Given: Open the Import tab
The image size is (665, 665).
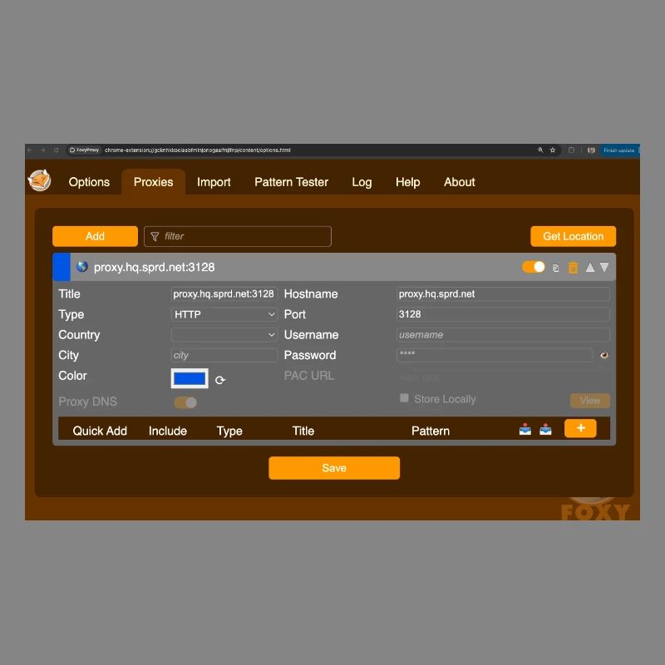Looking at the screenshot, I should [x=214, y=182].
